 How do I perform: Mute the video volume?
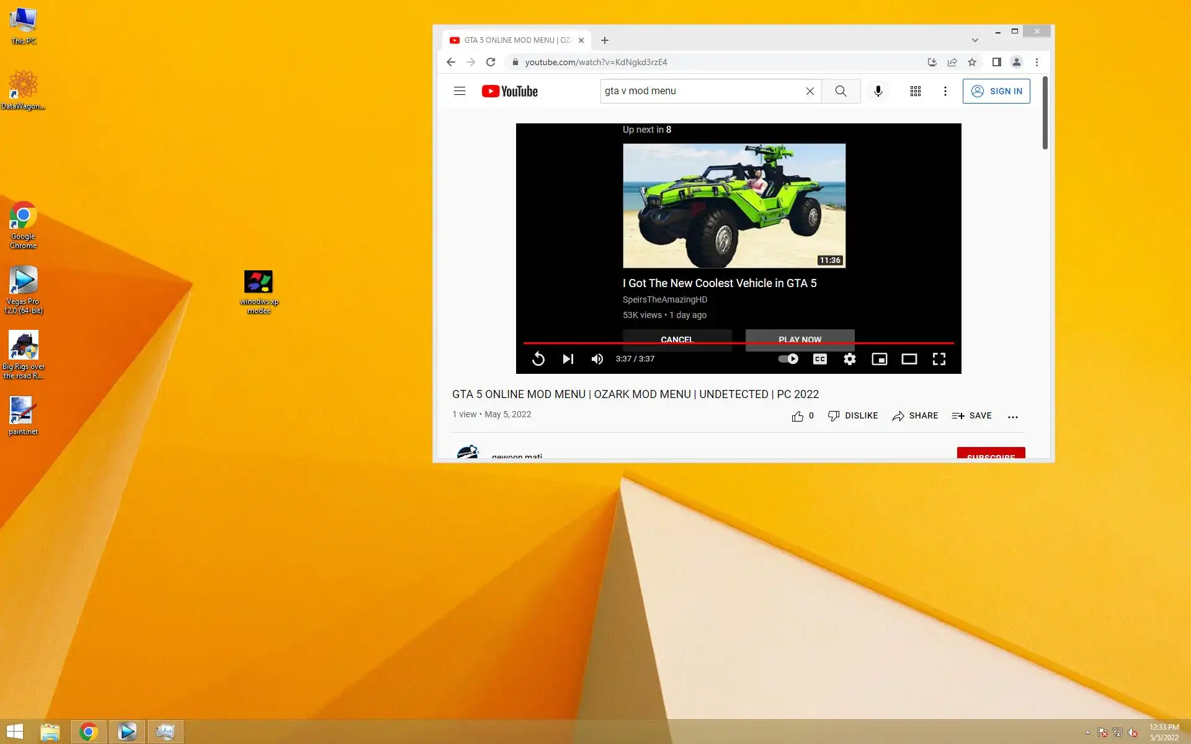click(x=597, y=359)
